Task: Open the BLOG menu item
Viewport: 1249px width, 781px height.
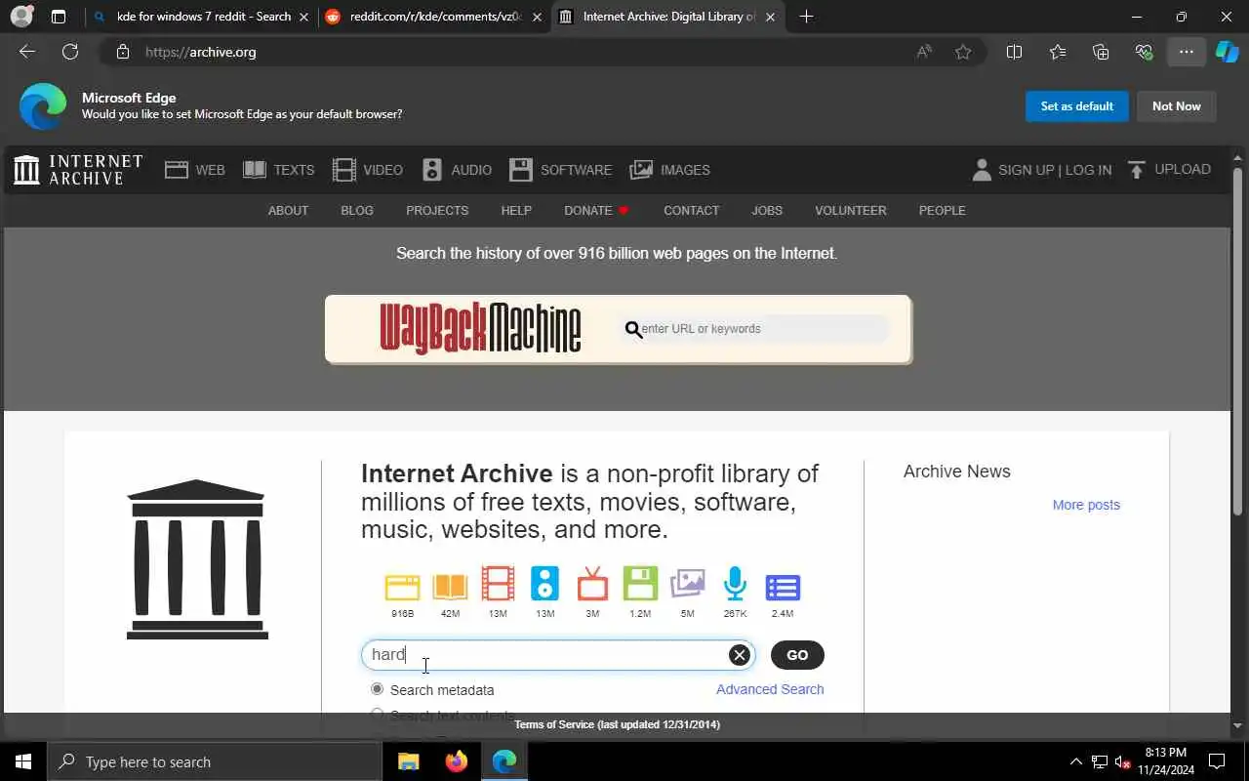Action: point(357,210)
